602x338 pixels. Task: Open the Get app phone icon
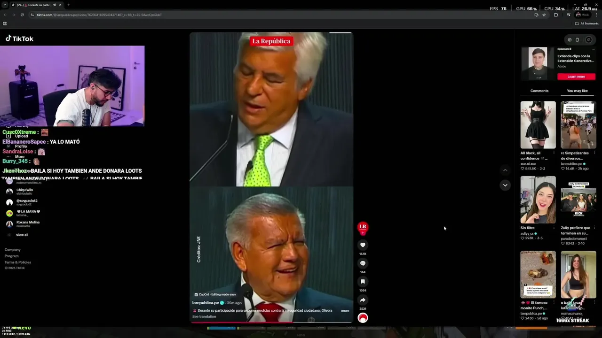(x=577, y=39)
